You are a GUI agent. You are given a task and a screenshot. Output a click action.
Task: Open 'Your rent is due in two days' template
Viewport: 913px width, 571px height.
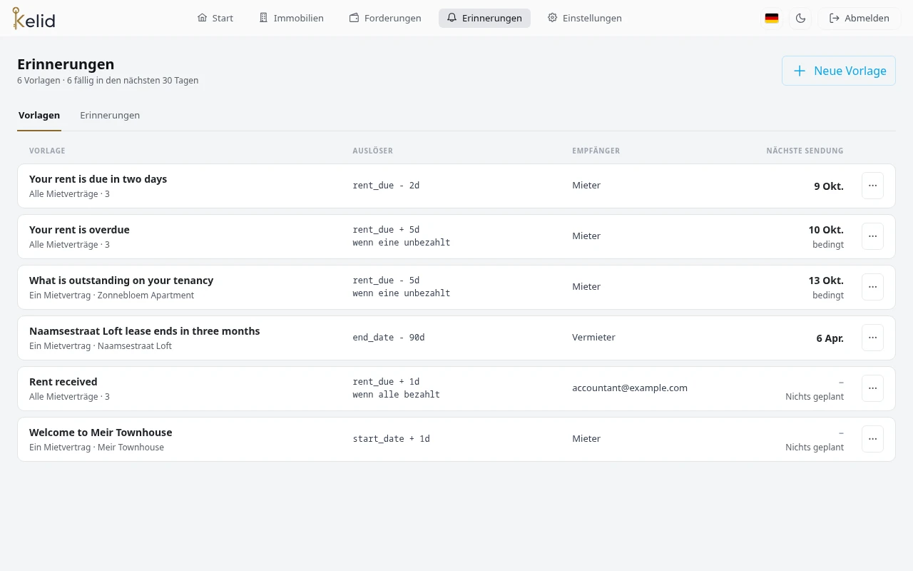[x=98, y=179]
